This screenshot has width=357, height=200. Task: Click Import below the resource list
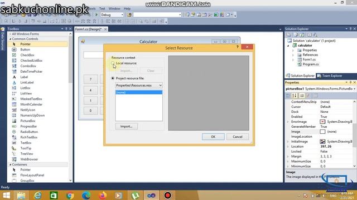[x=127, y=126]
